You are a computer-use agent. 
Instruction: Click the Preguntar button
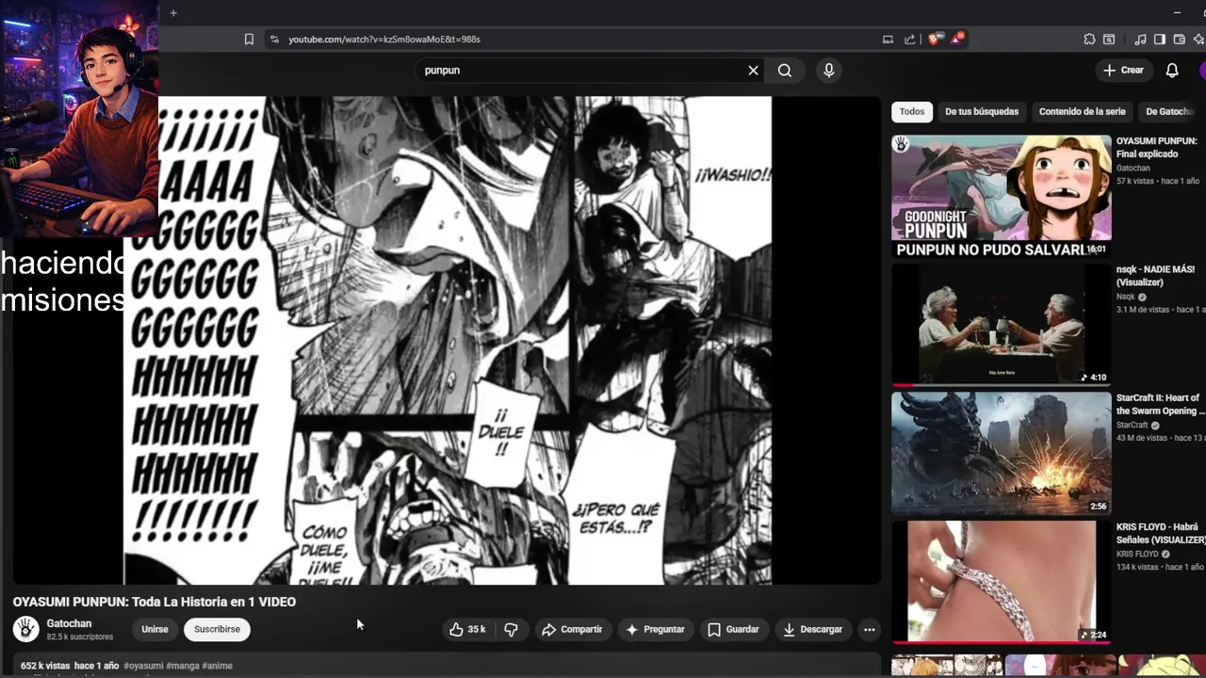656,629
